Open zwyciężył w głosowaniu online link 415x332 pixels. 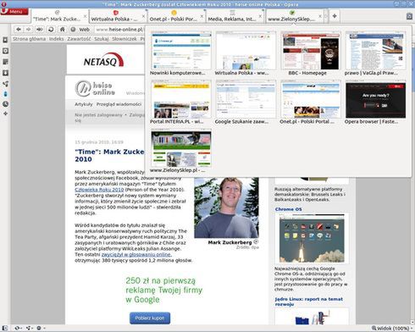click(x=136, y=254)
